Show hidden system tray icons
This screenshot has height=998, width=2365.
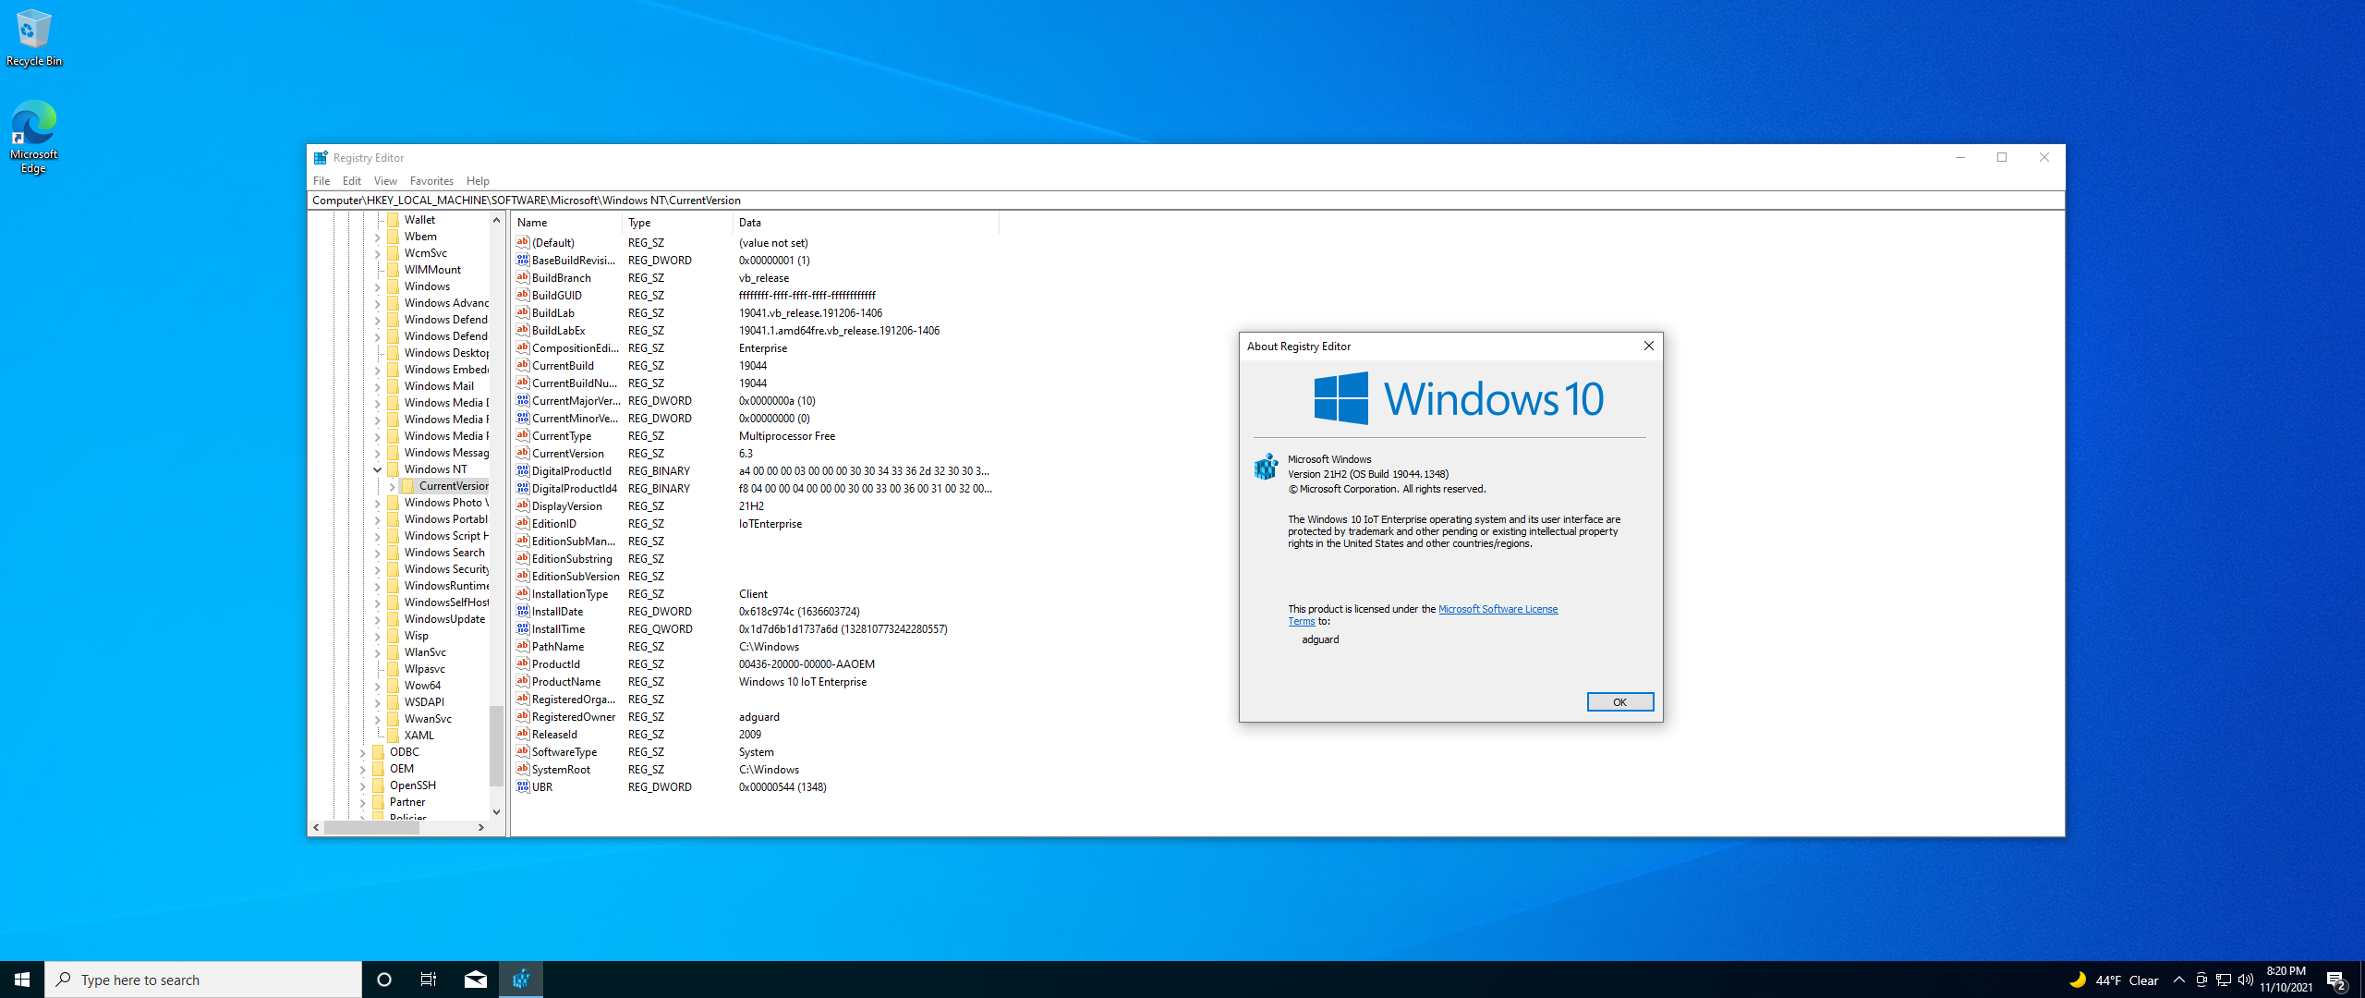coord(2179,980)
